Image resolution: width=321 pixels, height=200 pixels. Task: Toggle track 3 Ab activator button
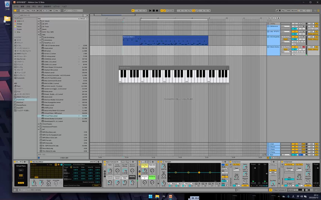tap(295, 32)
